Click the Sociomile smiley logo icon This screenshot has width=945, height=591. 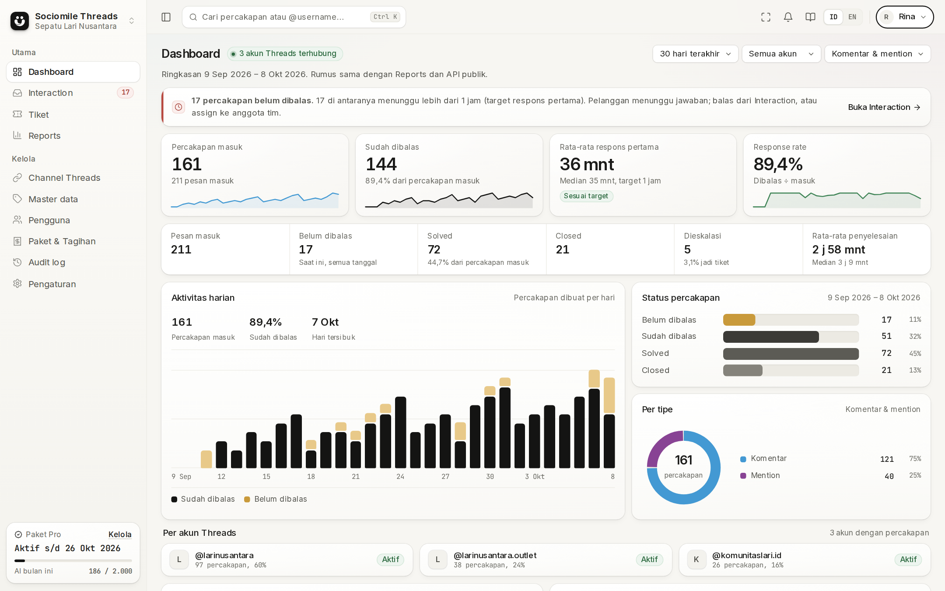[20, 21]
